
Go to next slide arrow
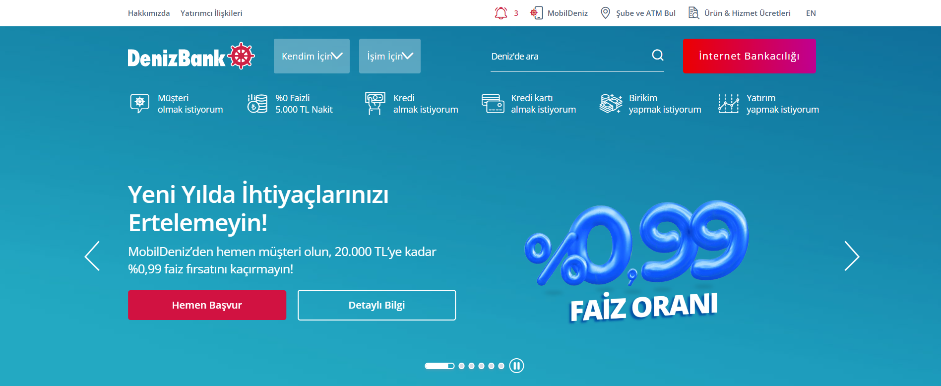852,256
